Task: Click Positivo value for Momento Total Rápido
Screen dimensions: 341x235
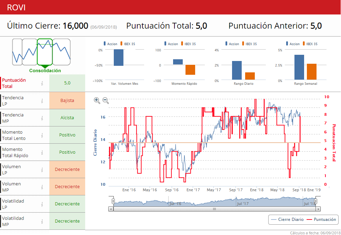Action: tap(67, 152)
